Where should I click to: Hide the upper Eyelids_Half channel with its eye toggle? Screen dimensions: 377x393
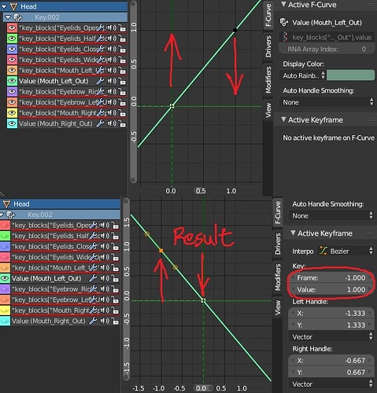point(12,39)
